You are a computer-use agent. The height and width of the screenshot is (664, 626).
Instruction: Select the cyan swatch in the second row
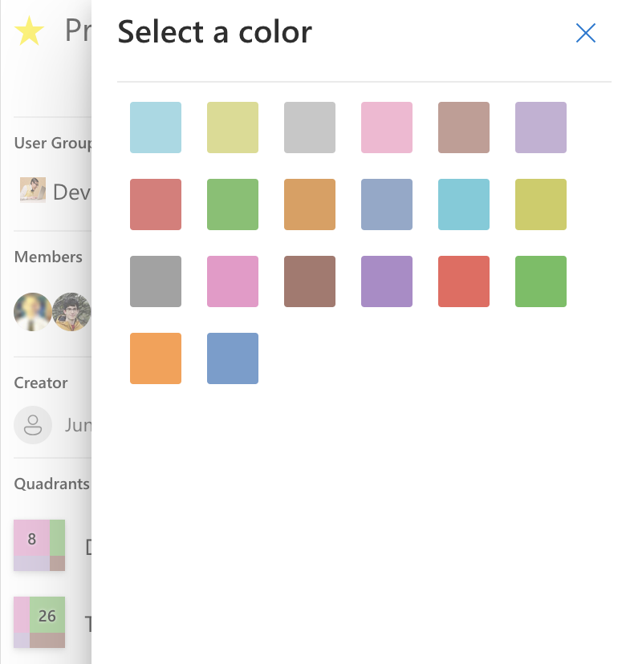463,204
